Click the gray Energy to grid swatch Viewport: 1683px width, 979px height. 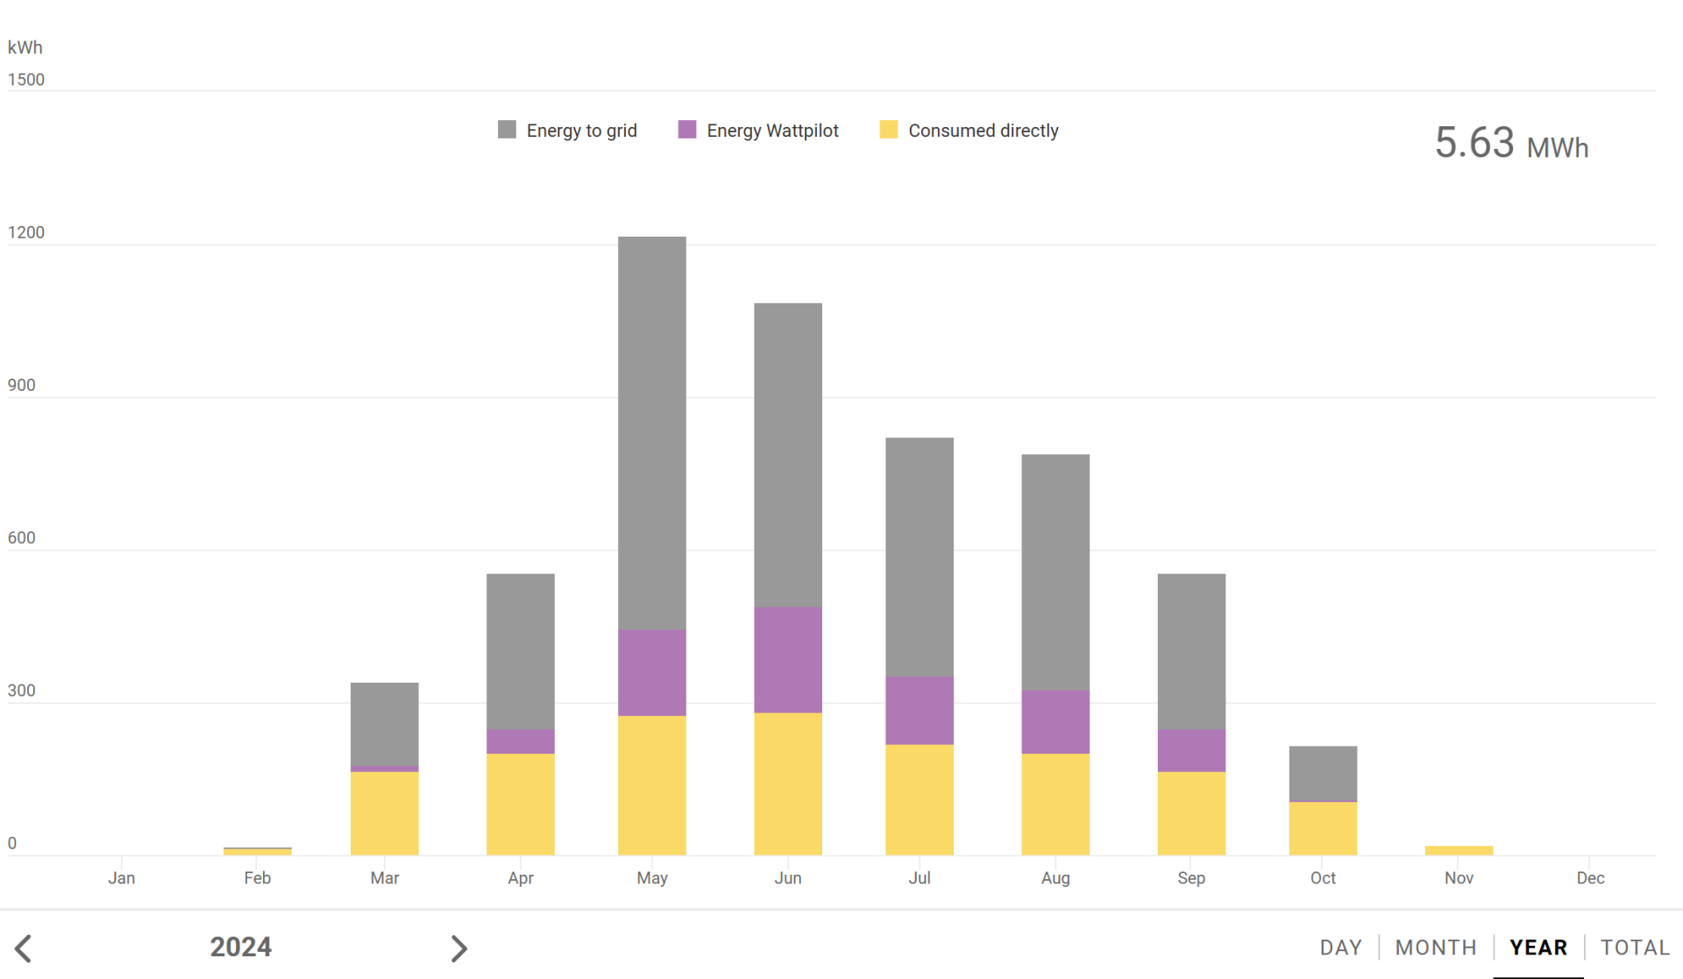tap(507, 130)
